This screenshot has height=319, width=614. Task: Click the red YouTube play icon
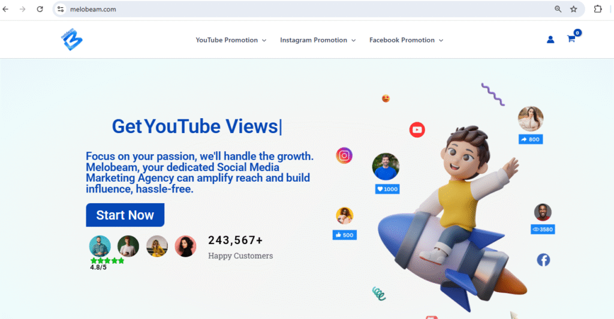[x=417, y=130]
